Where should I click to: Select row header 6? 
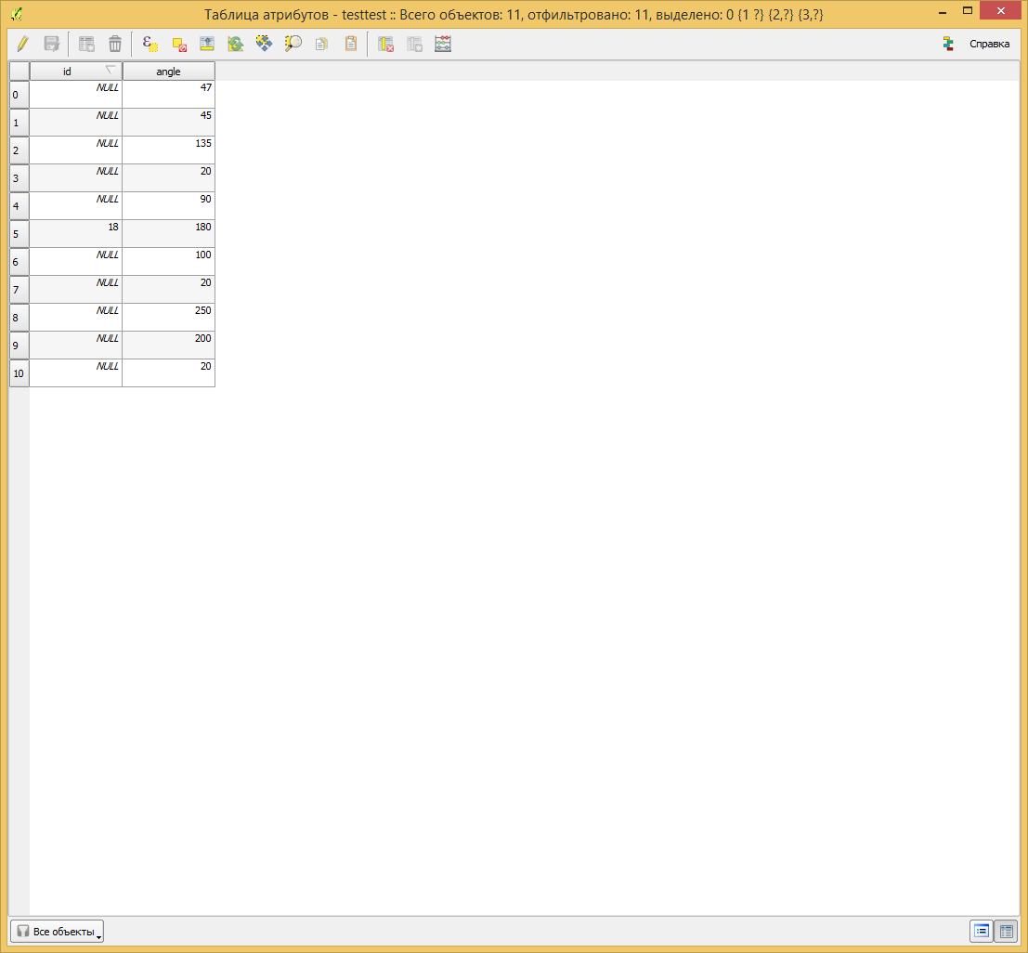click(x=20, y=262)
